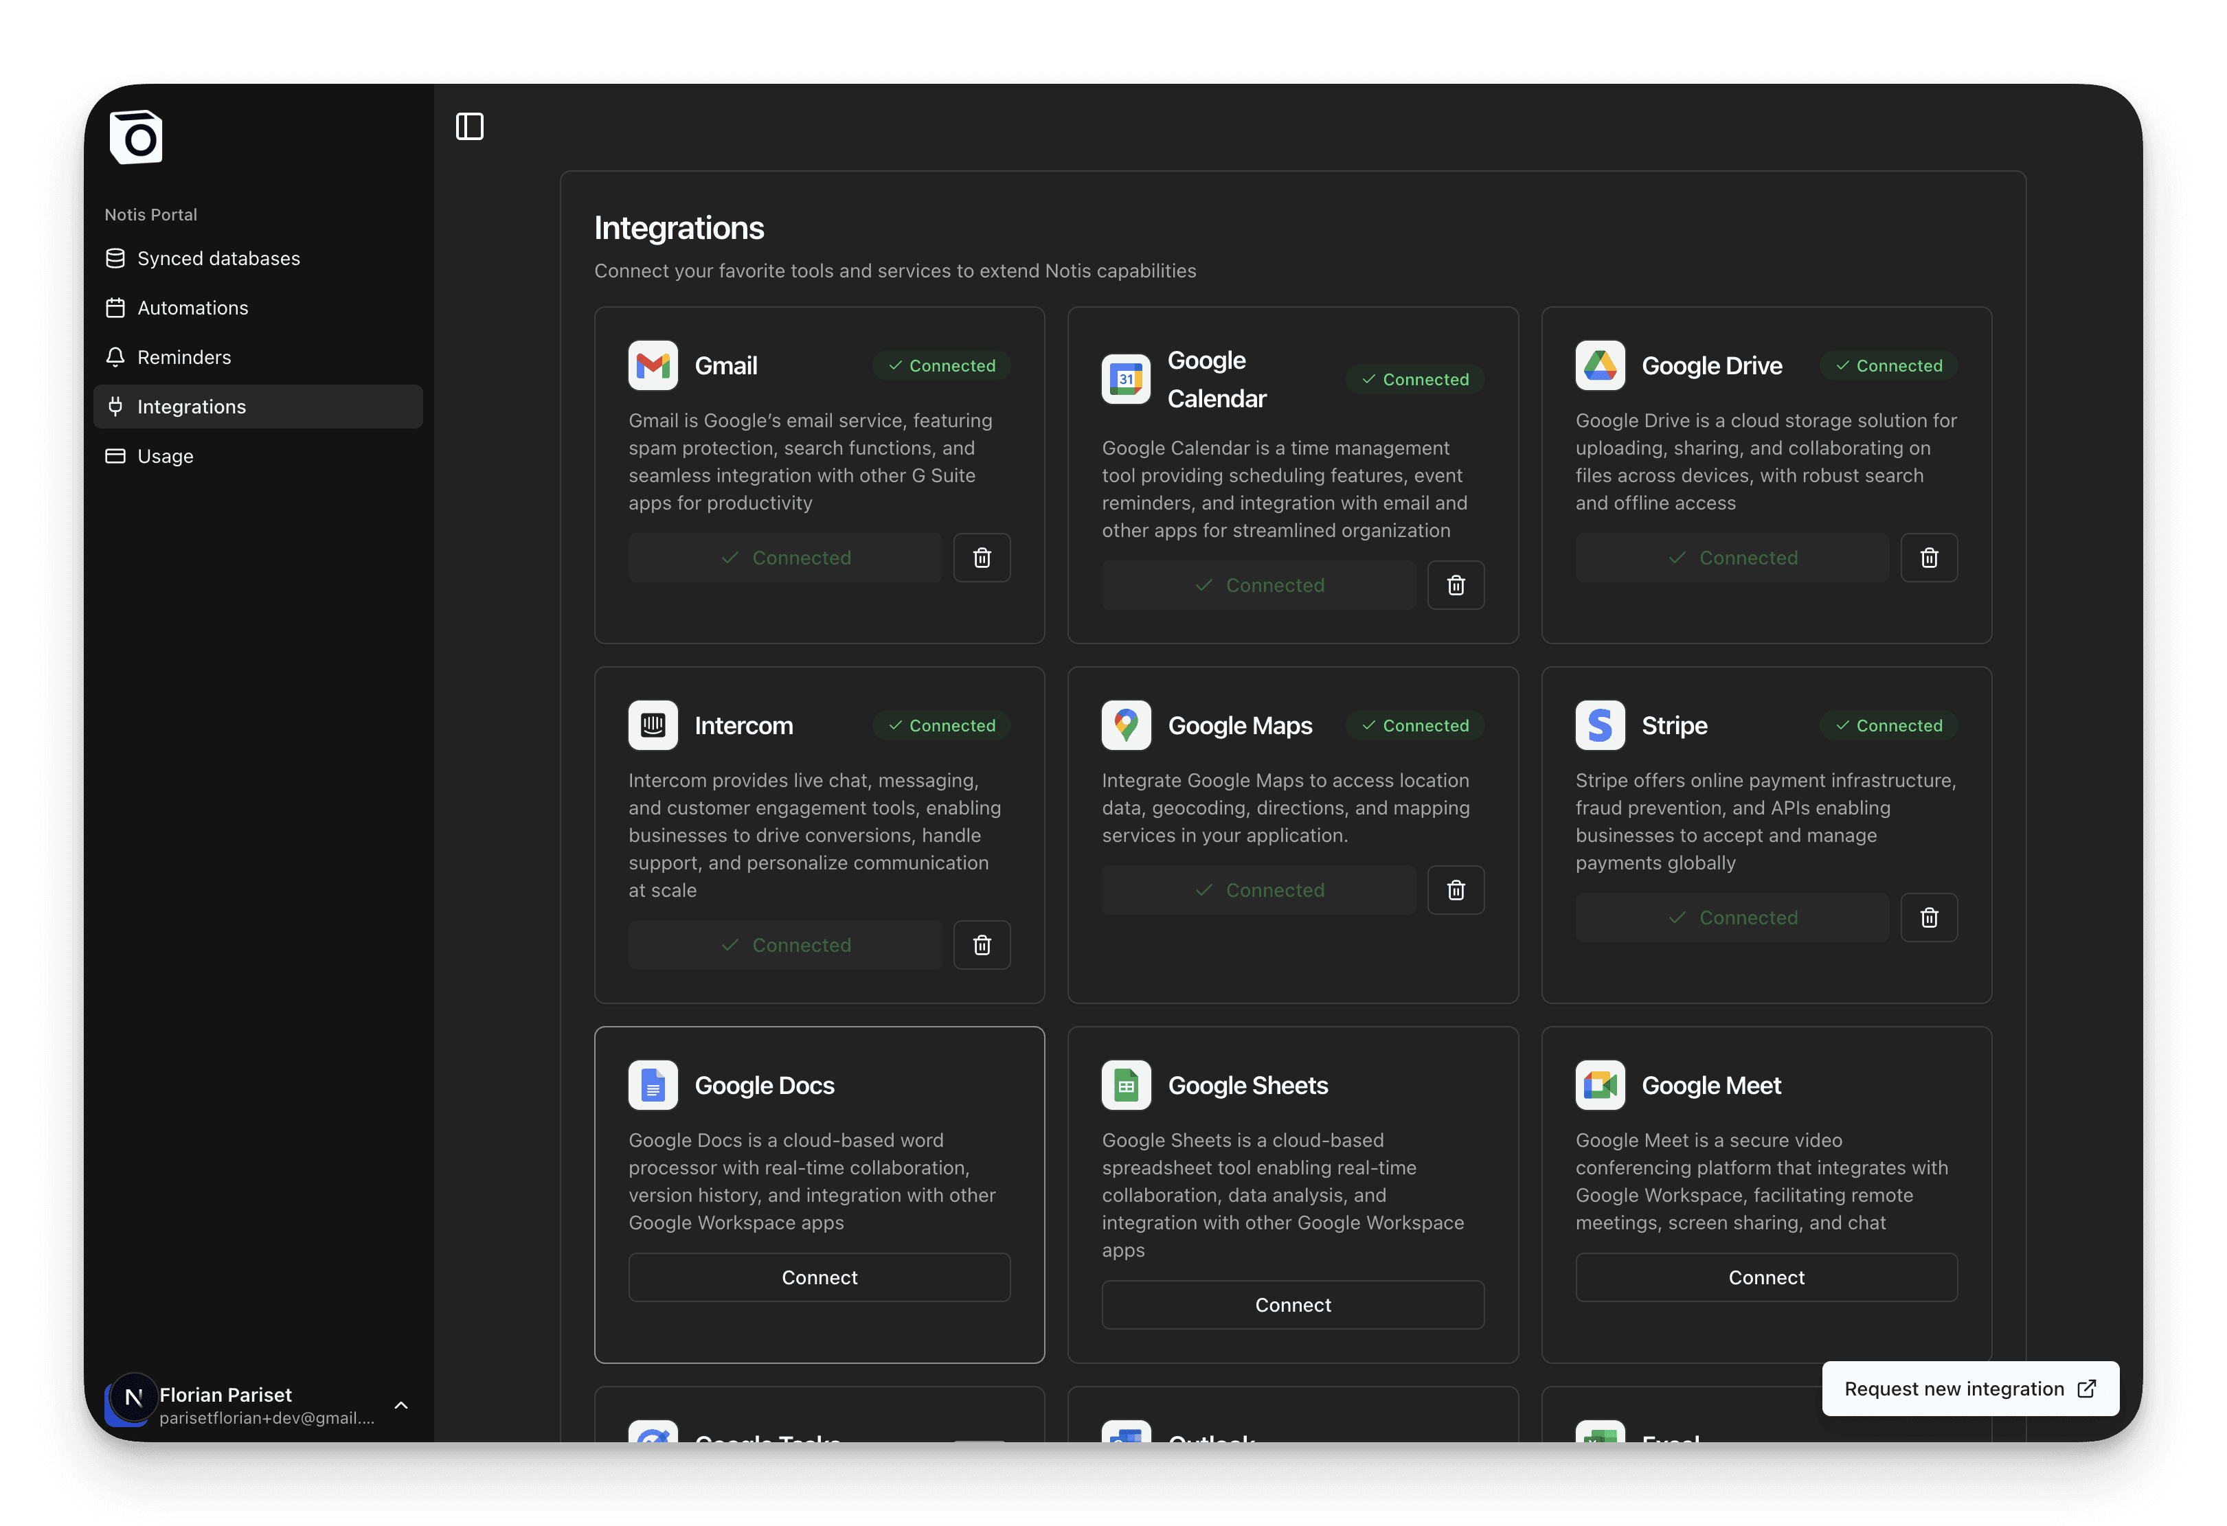Click Google Calendar's large Connected button
The image size is (2227, 1526).
click(x=1259, y=585)
